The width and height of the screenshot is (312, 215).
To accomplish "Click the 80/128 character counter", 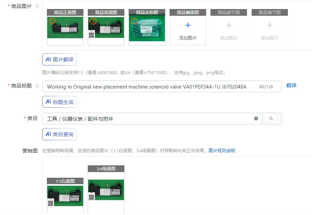I will tap(266, 87).
